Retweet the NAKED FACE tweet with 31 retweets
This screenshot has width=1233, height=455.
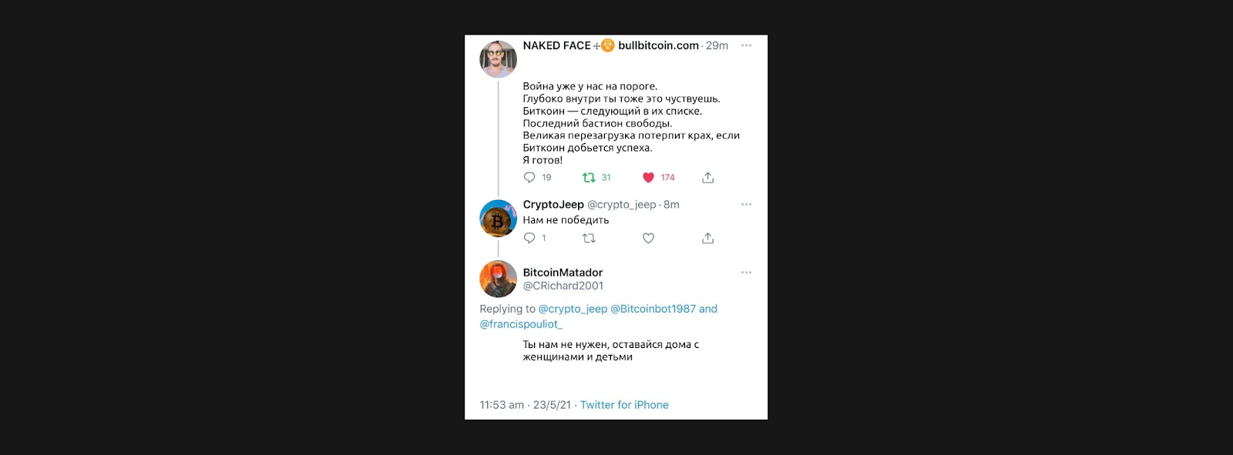tap(589, 178)
